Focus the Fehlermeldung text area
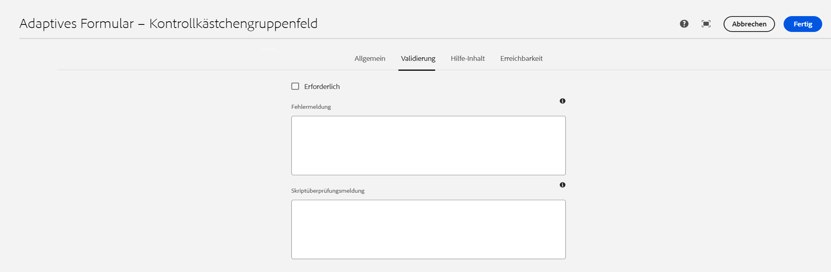 coord(429,145)
